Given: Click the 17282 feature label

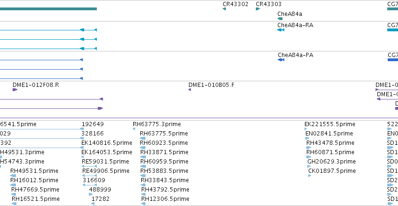Looking at the screenshot, I should [x=101, y=199].
